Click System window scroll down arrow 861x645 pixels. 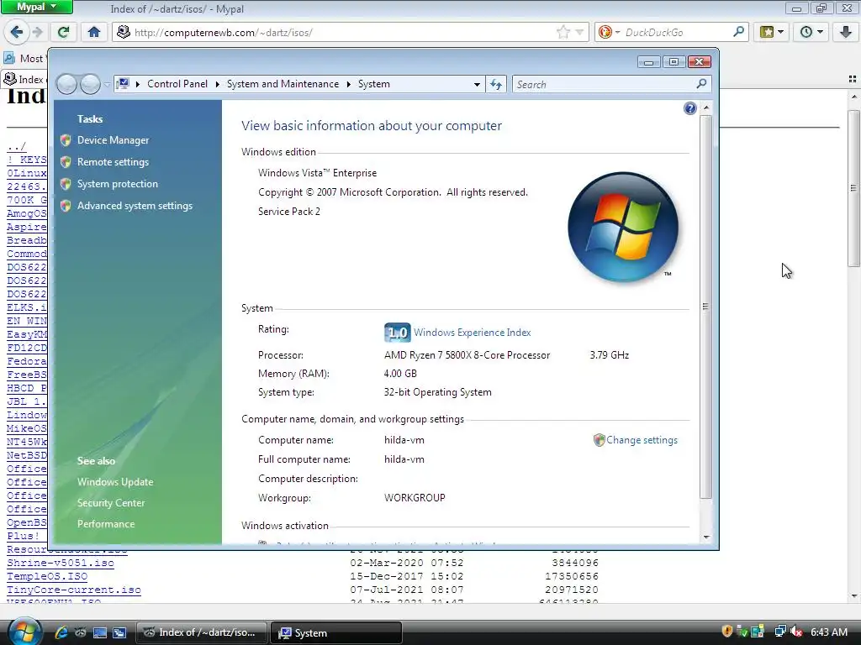point(706,537)
